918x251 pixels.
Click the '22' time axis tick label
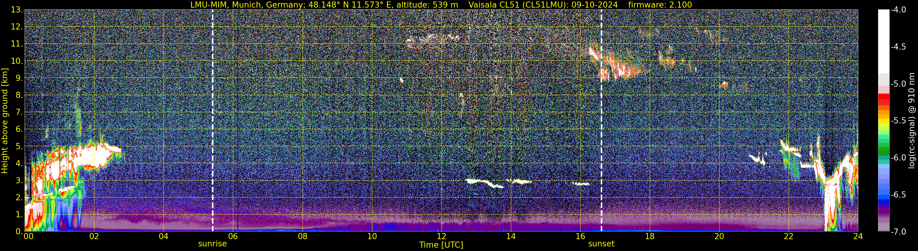789,236
